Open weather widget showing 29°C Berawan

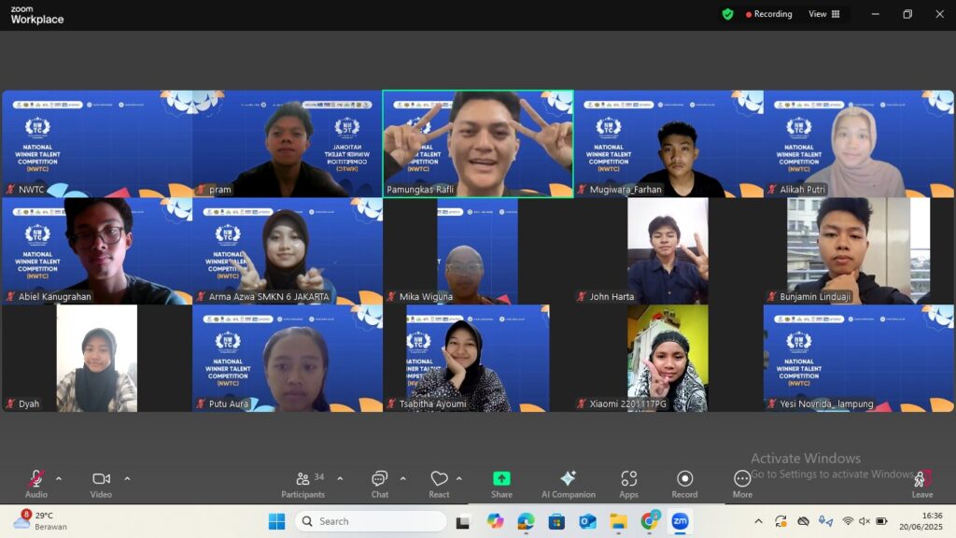pyautogui.click(x=39, y=521)
